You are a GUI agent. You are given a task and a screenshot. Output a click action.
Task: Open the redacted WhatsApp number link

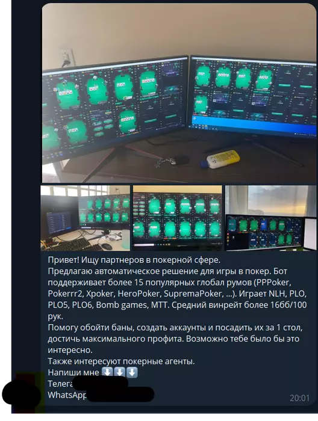tap(120, 395)
